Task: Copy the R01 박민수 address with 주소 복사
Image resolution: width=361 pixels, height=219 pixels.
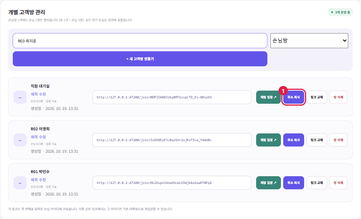Action: (294, 183)
